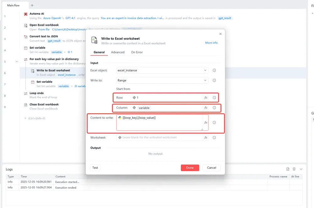Click the Convert text to JSON step icon
The width and height of the screenshot is (314, 208).
pyautogui.click(x=26, y=37)
